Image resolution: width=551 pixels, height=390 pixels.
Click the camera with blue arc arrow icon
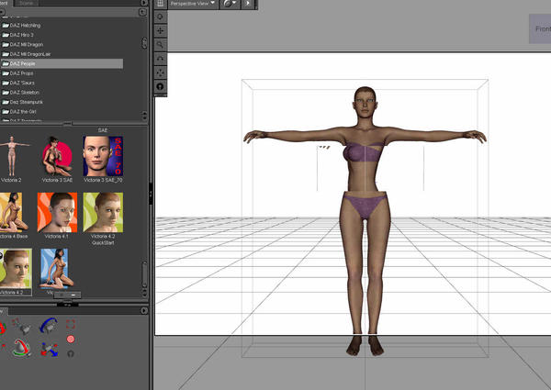tap(49, 326)
